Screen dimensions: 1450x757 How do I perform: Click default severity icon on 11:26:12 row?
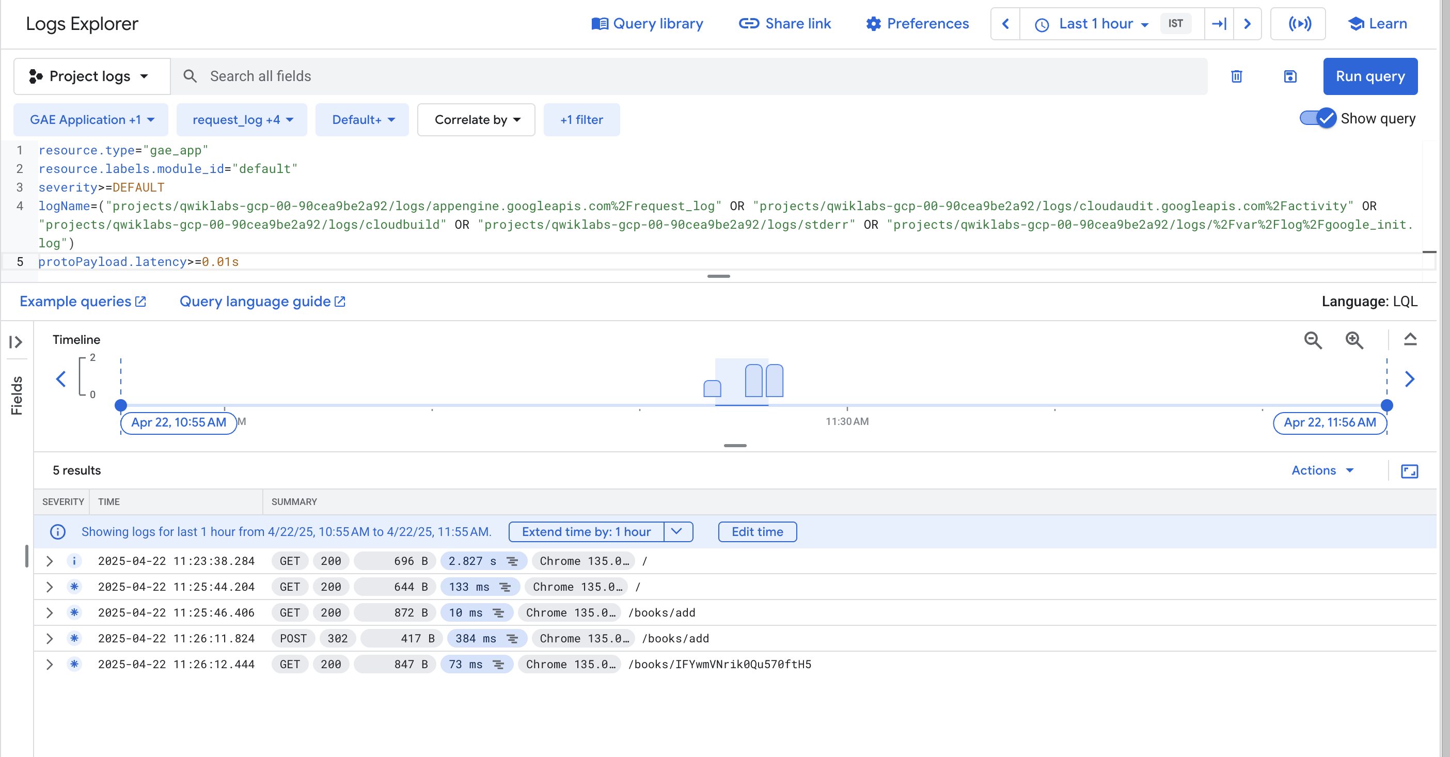tap(74, 665)
